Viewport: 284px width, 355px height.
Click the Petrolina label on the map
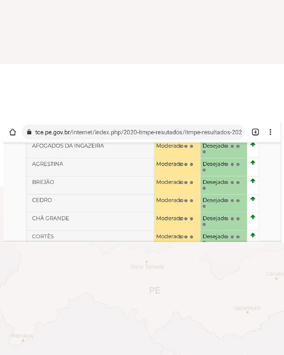(22, 336)
